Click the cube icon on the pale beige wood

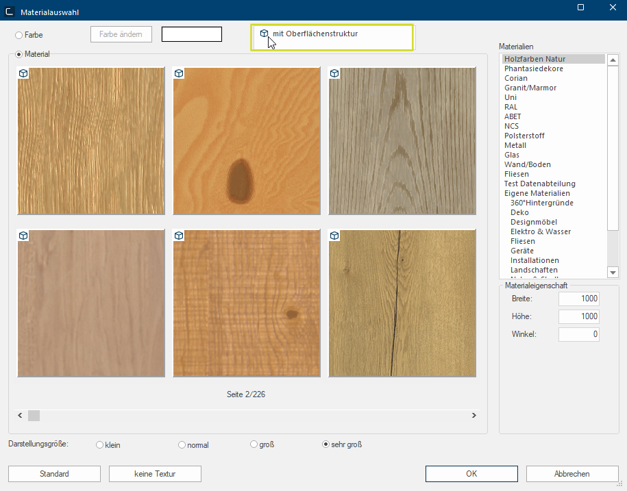point(23,236)
